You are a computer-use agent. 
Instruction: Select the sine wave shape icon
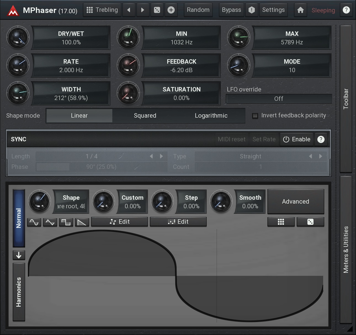coord(34,222)
